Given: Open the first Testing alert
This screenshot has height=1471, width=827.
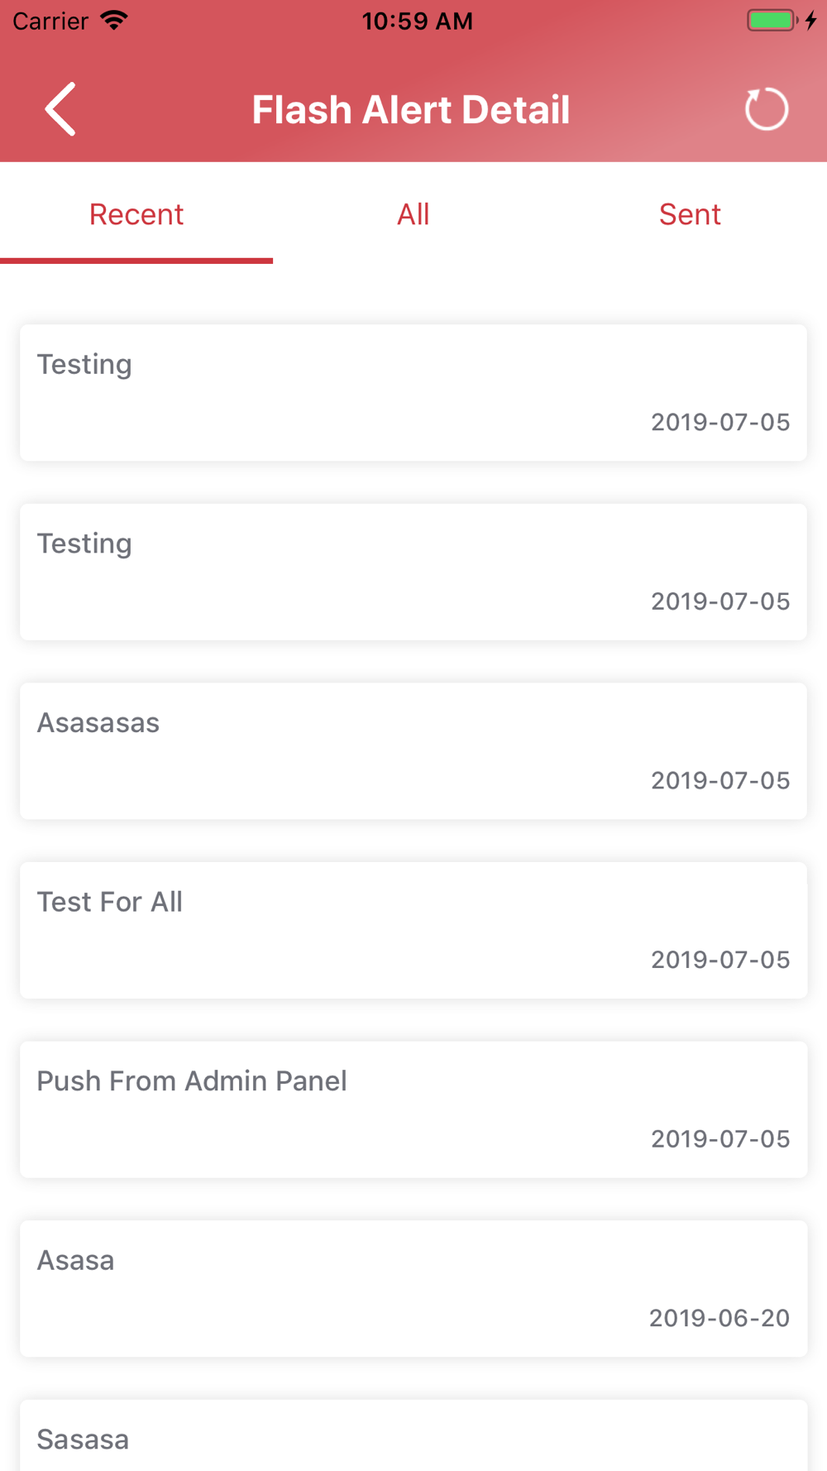Looking at the screenshot, I should click(413, 393).
